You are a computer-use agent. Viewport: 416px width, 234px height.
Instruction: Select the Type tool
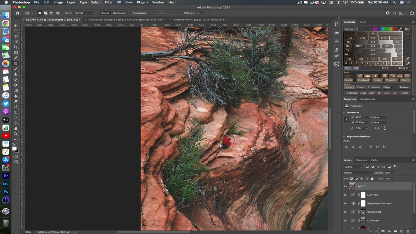click(16, 112)
